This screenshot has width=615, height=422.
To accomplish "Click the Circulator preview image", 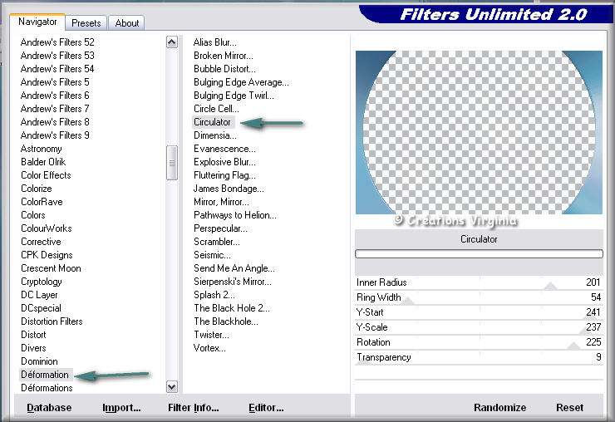I will [479, 132].
